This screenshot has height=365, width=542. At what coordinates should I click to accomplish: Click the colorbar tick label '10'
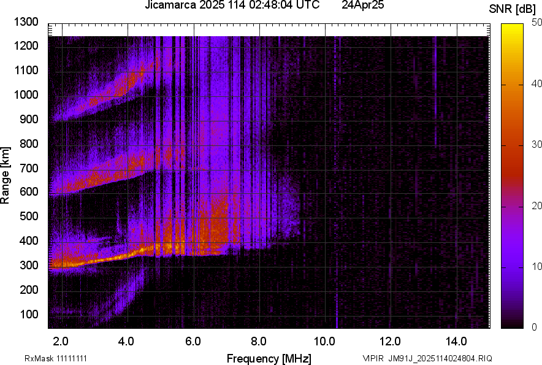[x=537, y=266]
